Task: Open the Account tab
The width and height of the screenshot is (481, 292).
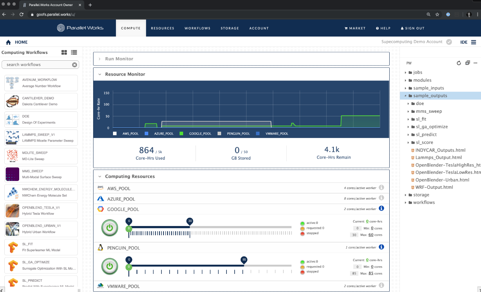Action: coord(259,28)
